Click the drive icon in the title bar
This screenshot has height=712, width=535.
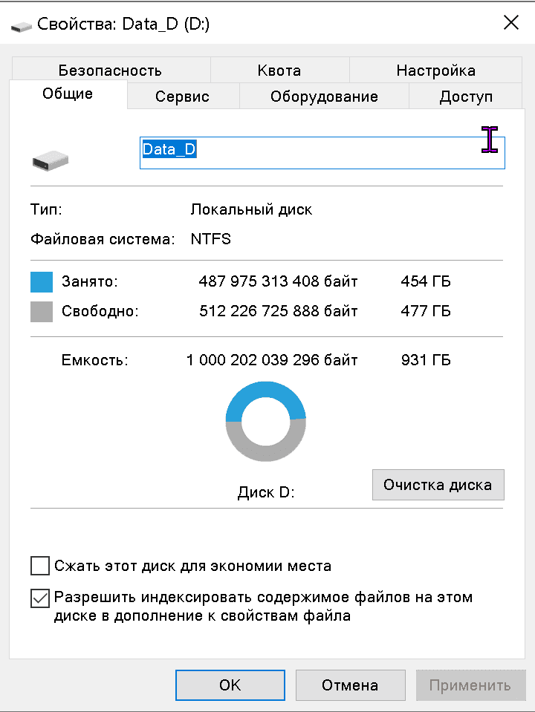pos(21,26)
